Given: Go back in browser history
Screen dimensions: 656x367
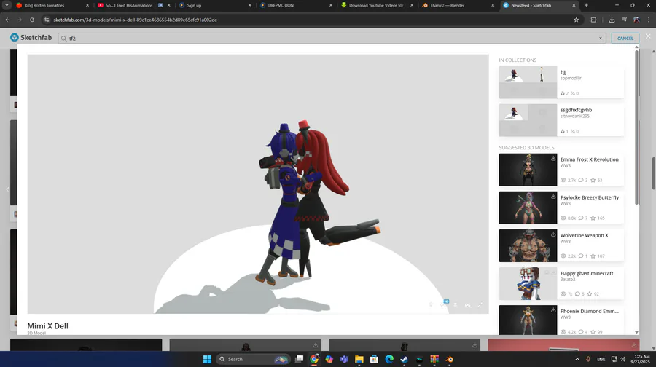Looking at the screenshot, I should point(7,20).
